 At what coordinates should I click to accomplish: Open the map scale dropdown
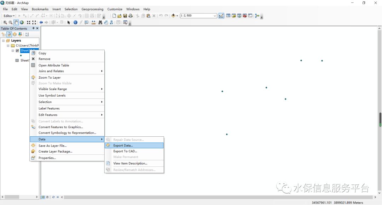(215, 16)
